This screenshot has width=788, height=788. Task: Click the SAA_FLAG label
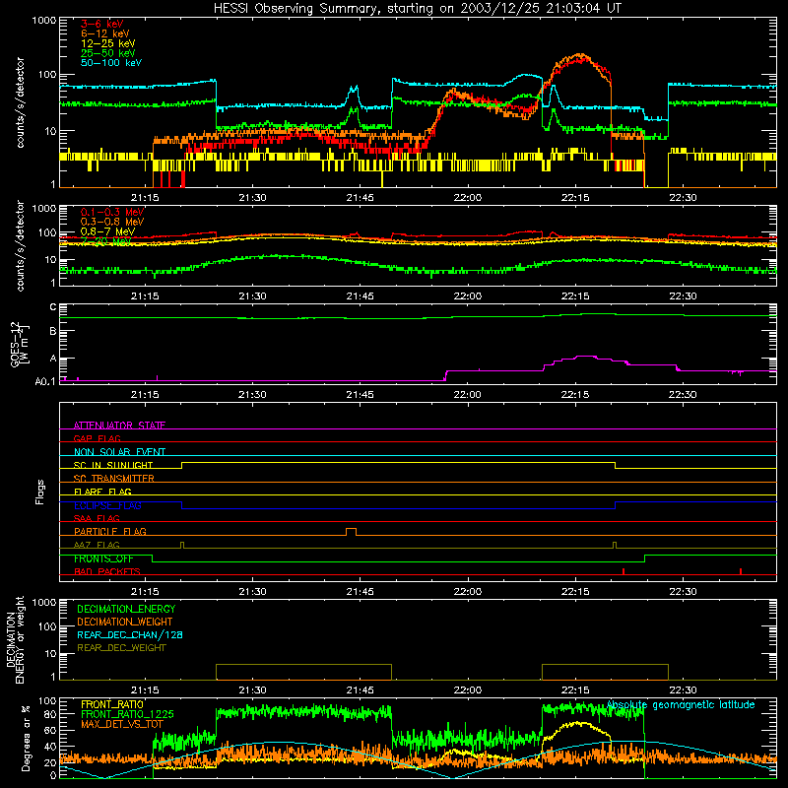tap(97, 518)
